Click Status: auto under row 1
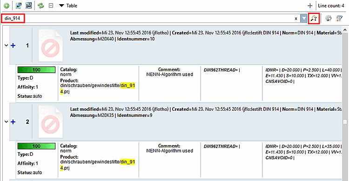349x181 pixels. (30, 96)
